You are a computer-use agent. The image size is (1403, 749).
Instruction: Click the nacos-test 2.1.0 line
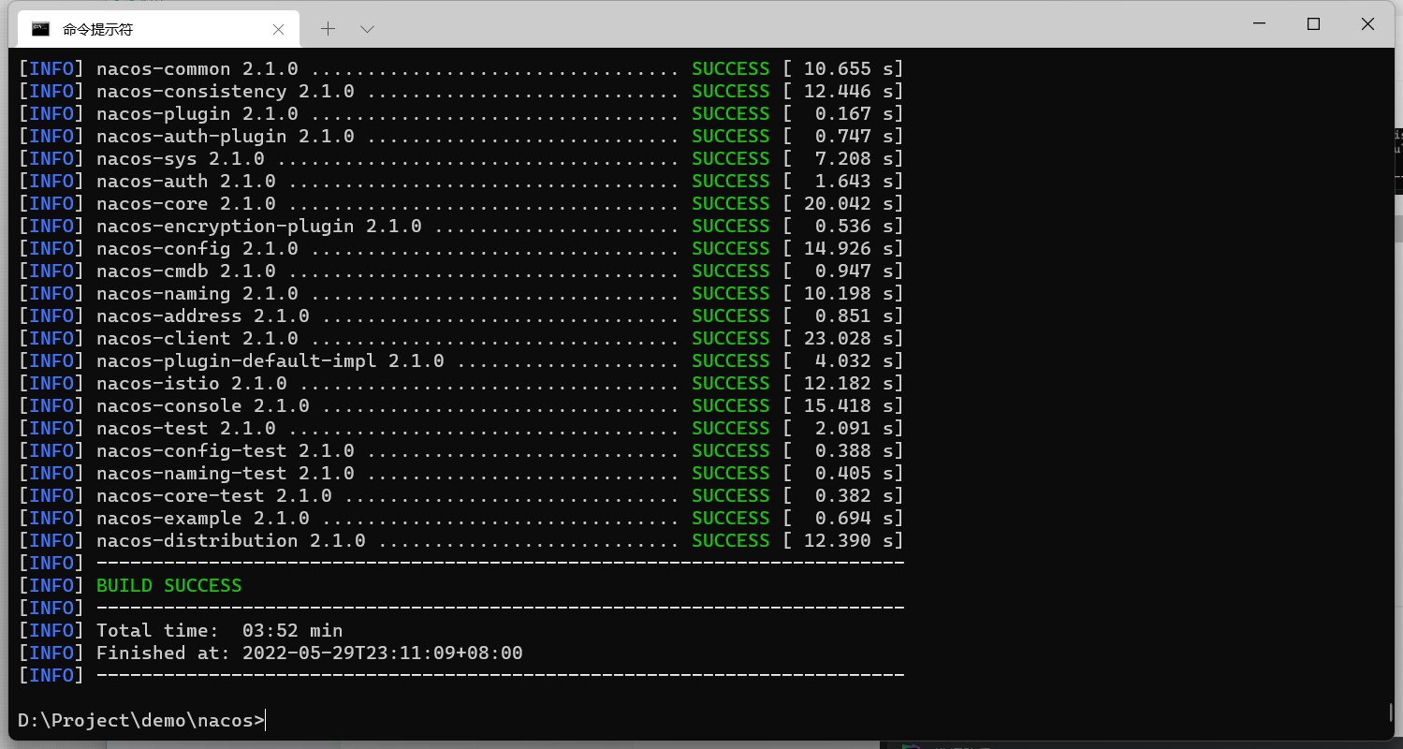[x=460, y=428]
